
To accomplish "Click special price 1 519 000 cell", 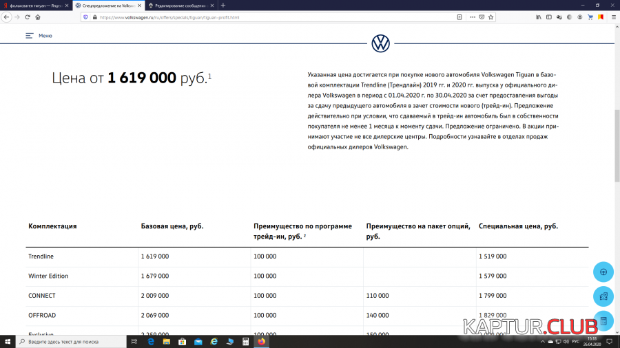I will pos(493,257).
